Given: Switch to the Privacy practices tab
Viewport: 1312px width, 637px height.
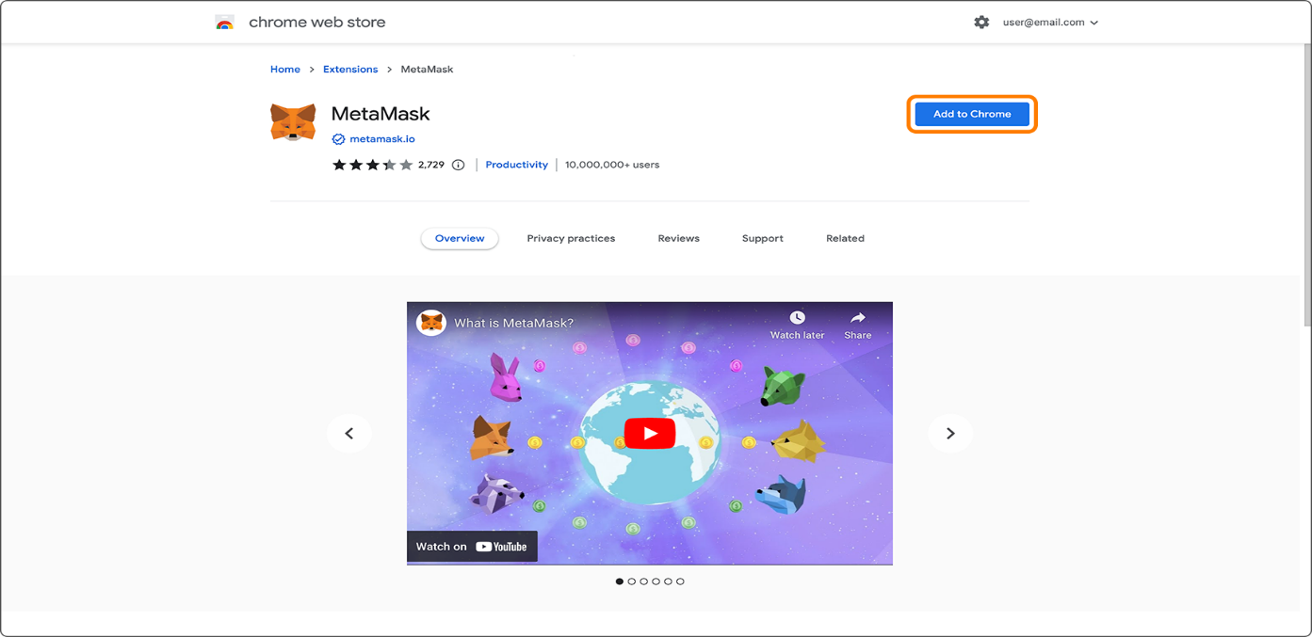Looking at the screenshot, I should coord(571,239).
